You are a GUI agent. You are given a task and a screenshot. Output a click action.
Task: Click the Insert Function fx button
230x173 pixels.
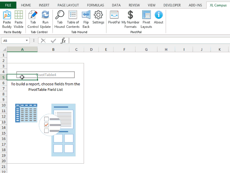(x=63, y=41)
